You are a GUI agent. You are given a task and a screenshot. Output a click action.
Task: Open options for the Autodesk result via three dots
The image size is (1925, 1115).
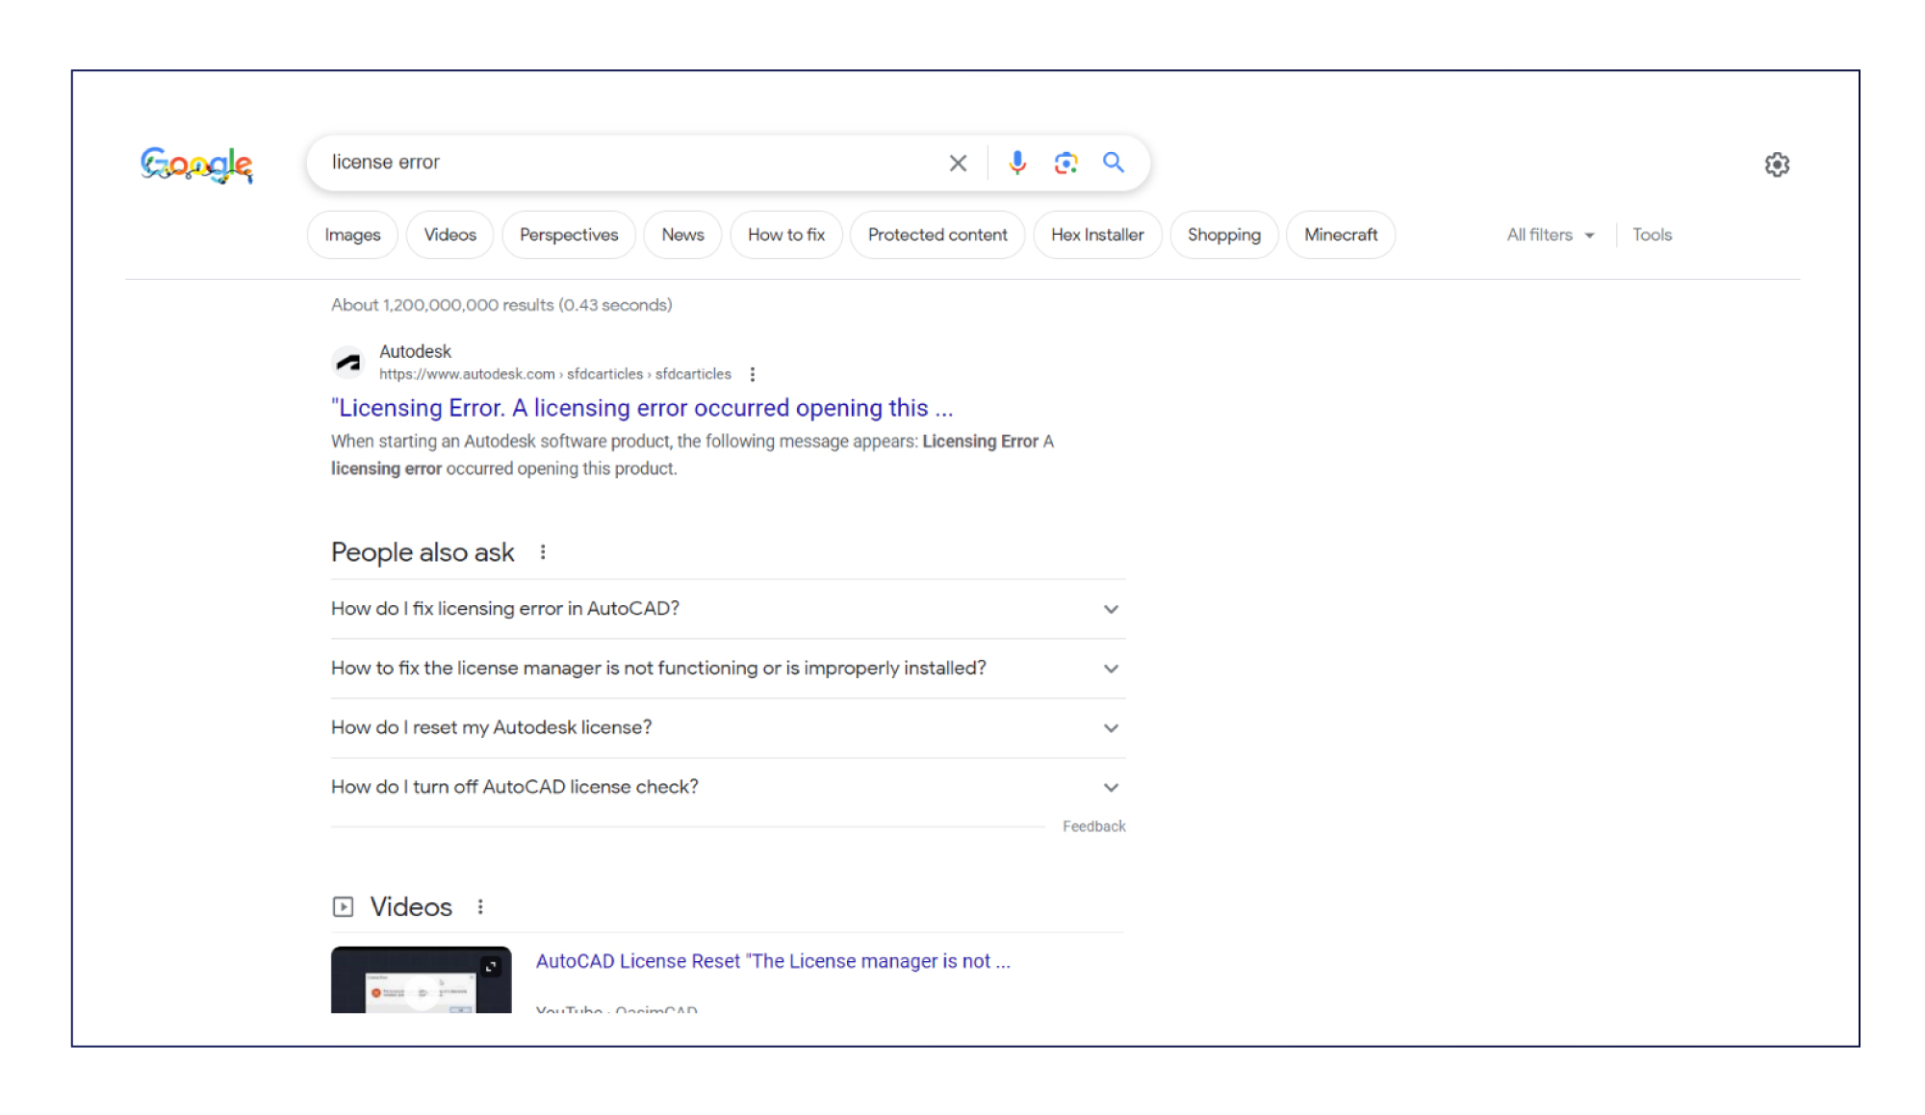[x=753, y=373]
